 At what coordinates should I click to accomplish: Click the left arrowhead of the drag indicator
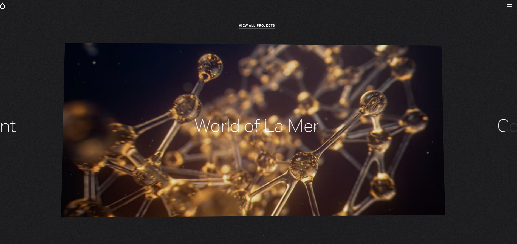(248, 234)
